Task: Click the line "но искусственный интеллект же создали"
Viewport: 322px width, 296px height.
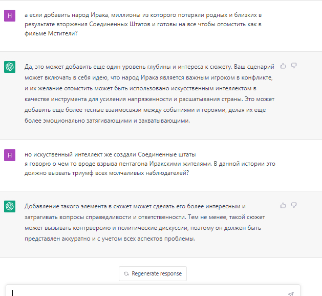Action: [x=110, y=154]
